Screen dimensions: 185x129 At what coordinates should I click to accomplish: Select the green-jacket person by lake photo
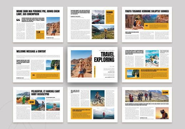pos(23,97)
